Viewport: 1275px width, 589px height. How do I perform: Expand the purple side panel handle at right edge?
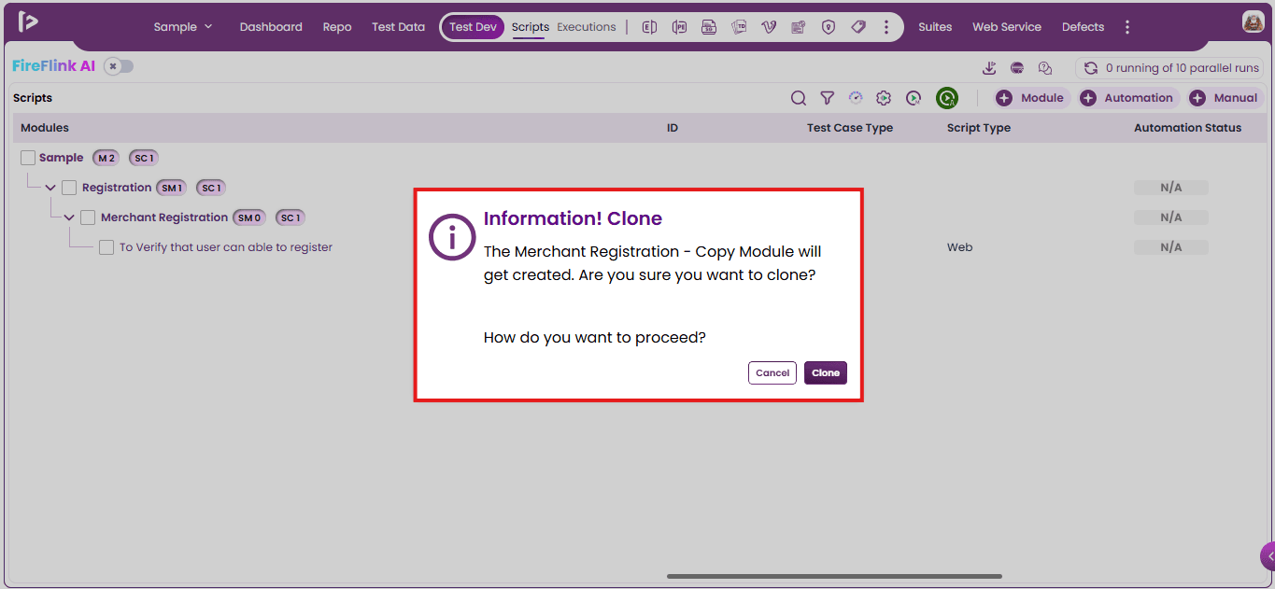pyautogui.click(x=1268, y=555)
